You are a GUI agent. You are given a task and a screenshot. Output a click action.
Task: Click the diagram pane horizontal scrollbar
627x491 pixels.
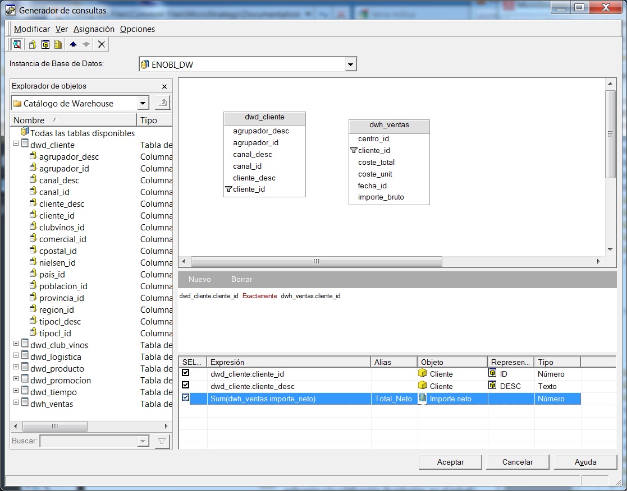pyautogui.click(x=316, y=262)
